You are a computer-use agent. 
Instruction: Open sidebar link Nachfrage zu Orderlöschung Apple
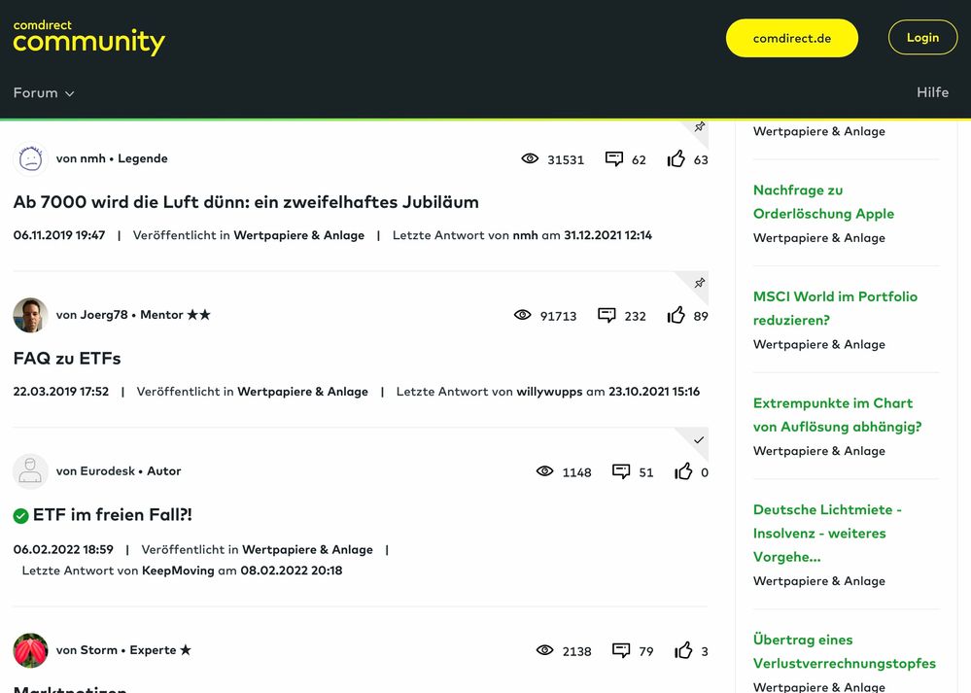pyautogui.click(x=823, y=202)
